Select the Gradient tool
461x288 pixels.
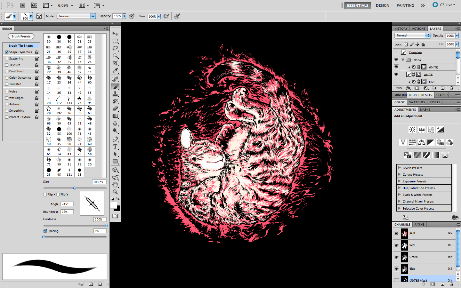pyautogui.click(x=115, y=116)
